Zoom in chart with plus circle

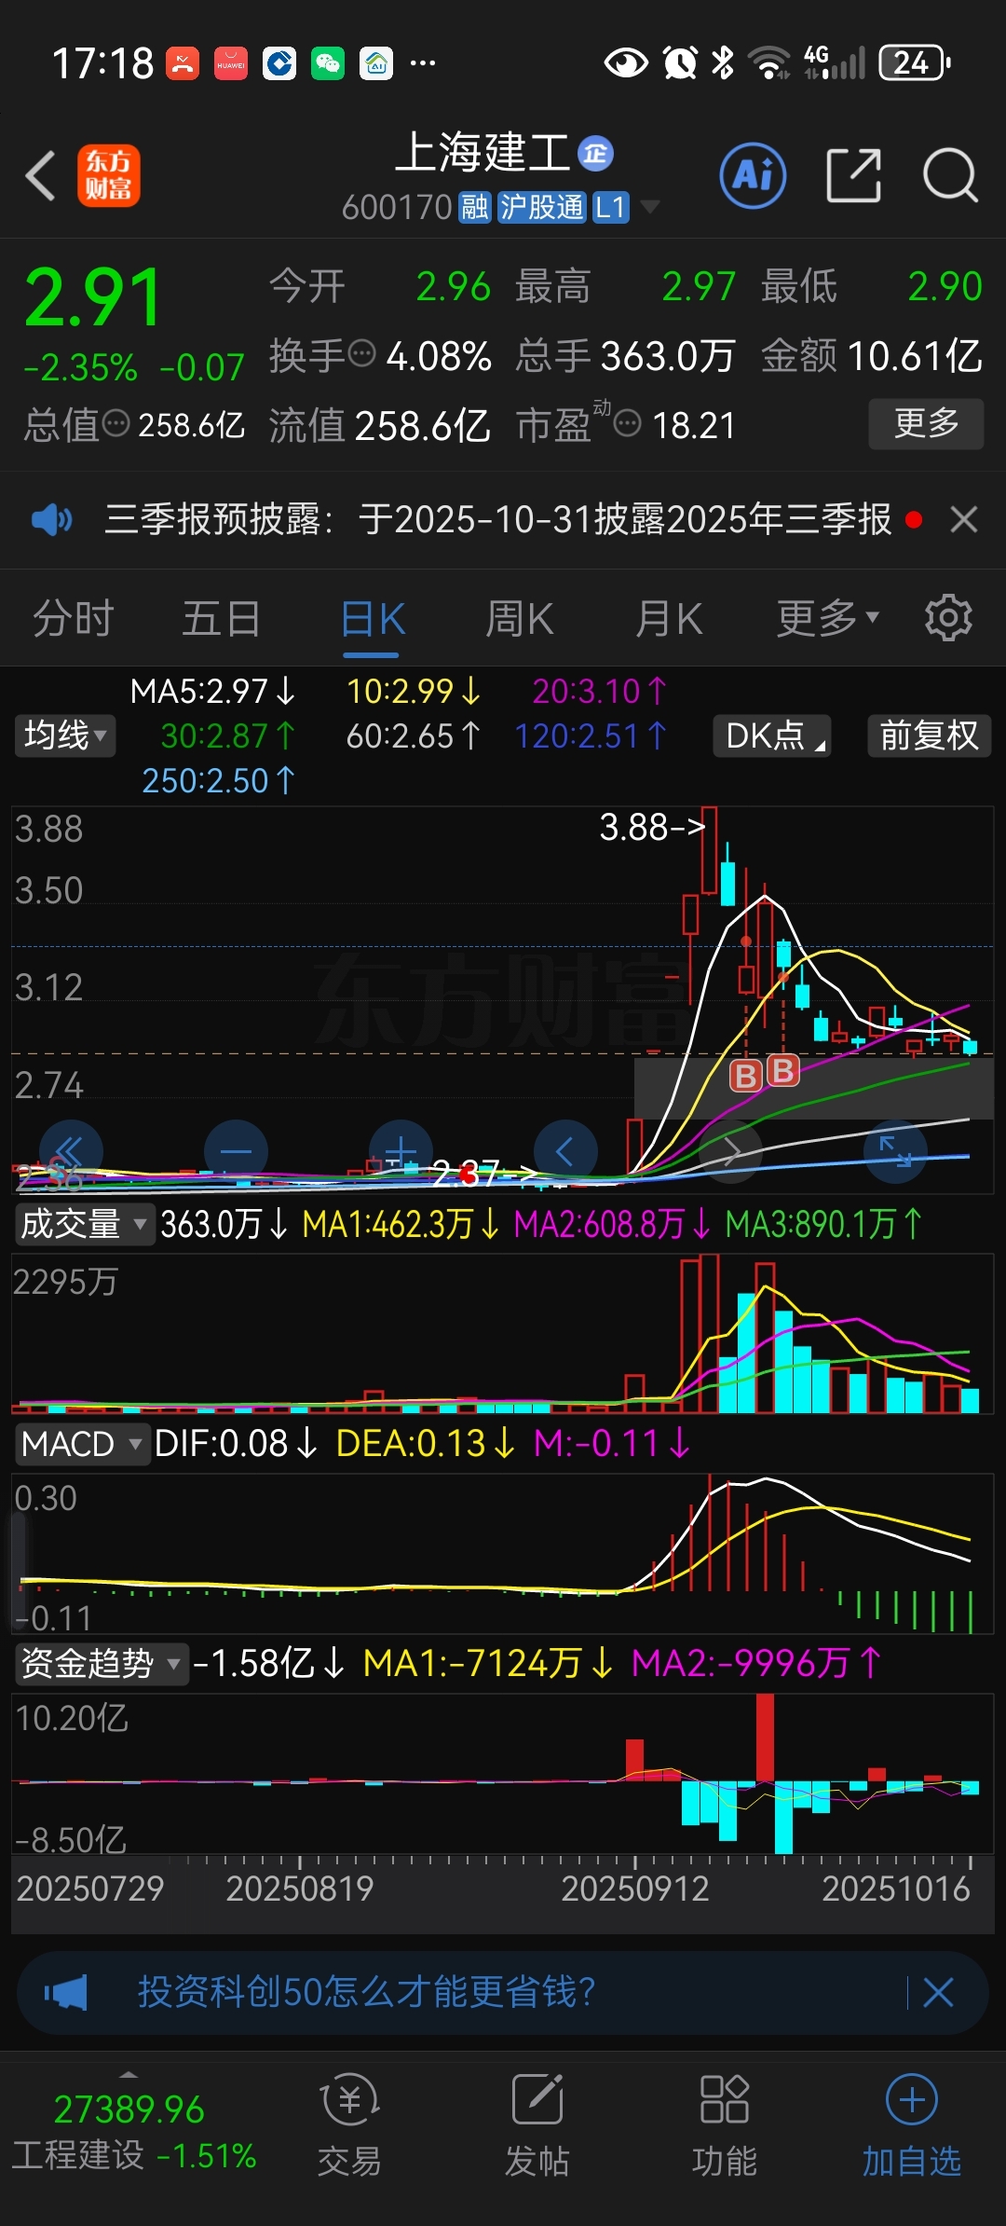coord(401,1152)
